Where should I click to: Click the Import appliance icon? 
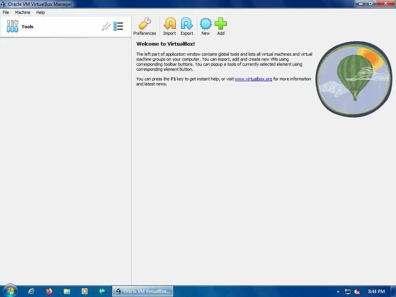click(169, 27)
